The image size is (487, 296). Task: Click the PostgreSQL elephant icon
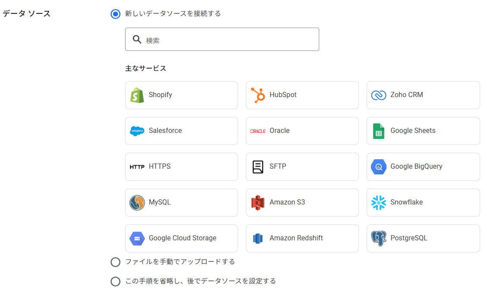tap(379, 238)
